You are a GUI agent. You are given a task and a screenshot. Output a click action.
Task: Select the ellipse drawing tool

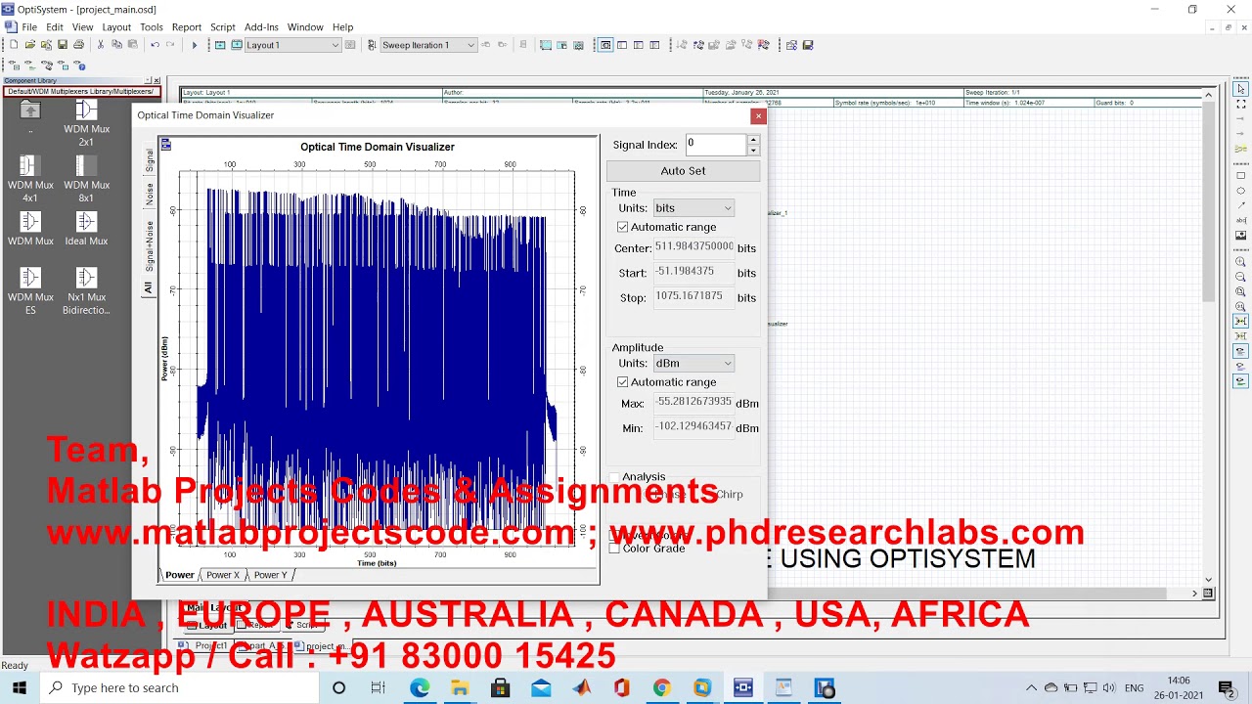click(x=1240, y=191)
